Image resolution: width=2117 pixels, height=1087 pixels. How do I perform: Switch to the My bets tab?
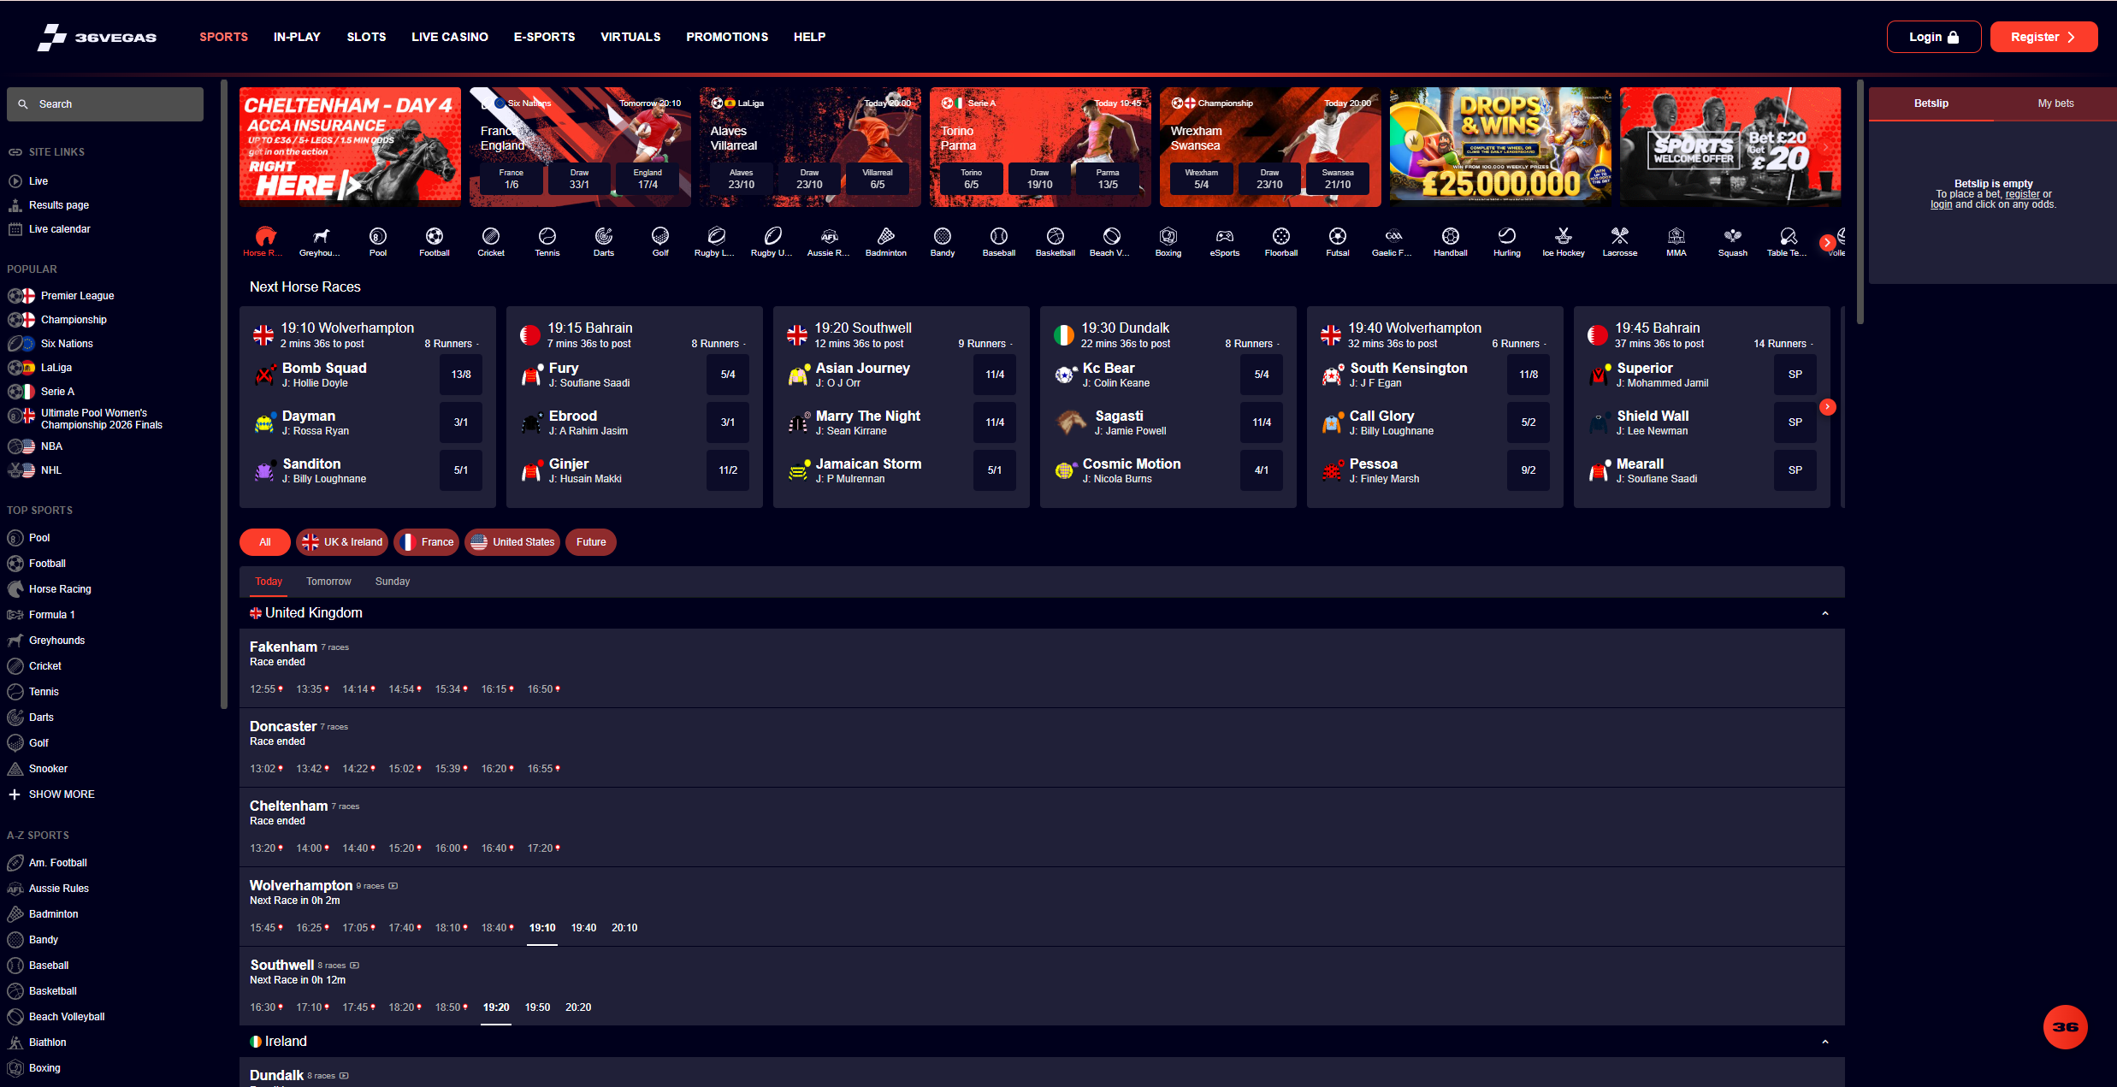[2055, 103]
